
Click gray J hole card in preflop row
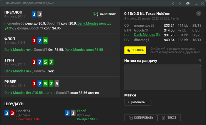pos(40,14)
